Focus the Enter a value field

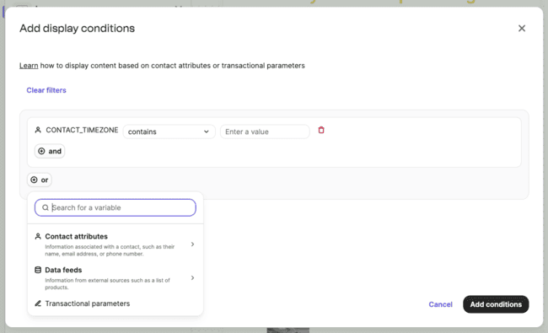click(x=265, y=132)
